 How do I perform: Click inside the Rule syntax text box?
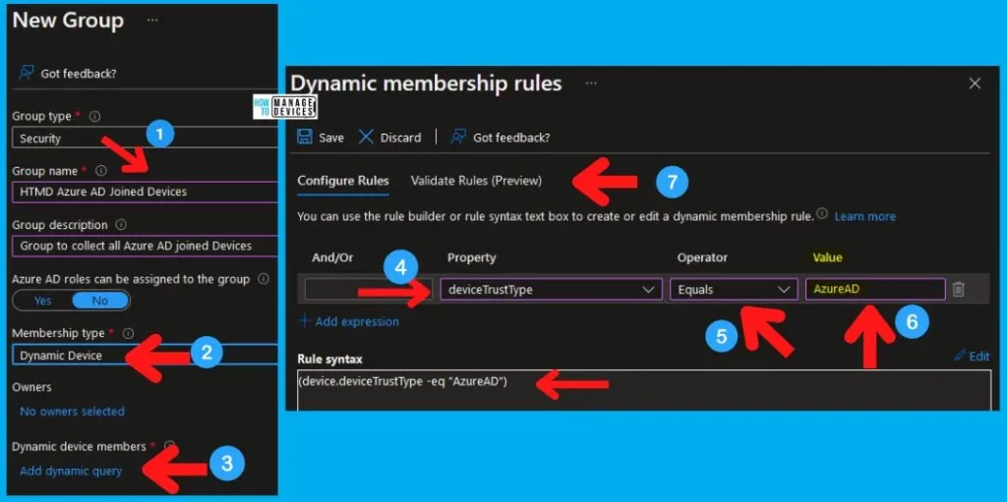643,390
